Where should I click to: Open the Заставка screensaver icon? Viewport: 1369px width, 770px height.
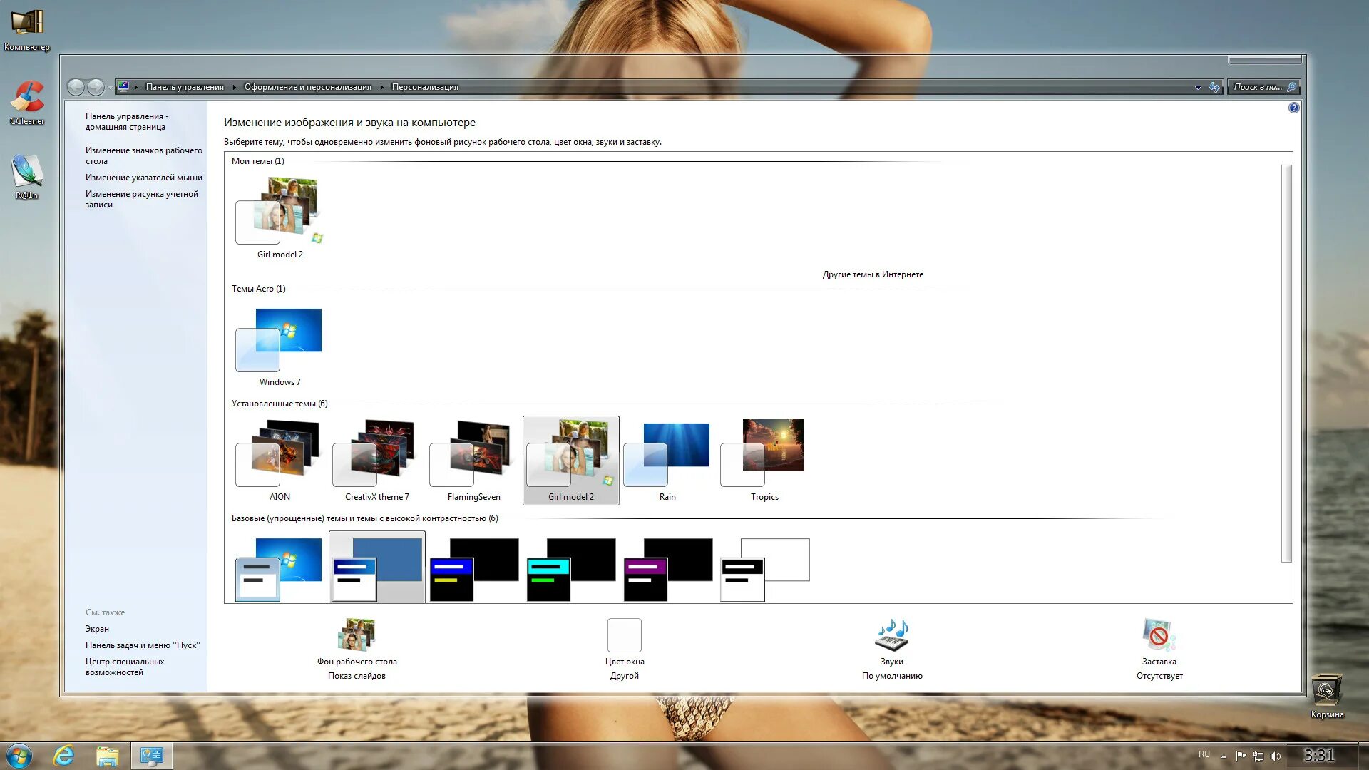[x=1158, y=633]
